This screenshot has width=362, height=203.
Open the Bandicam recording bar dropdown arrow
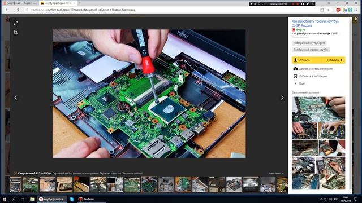coord(251,4)
